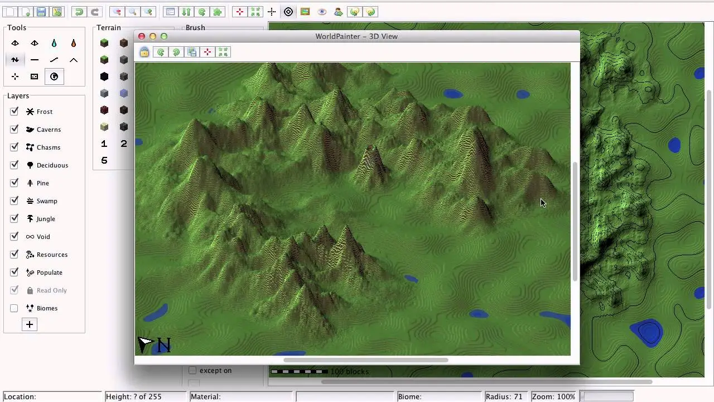714x402 pixels.
Task: Toggle the Caverns layer checkbox
Action: pos(15,130)
